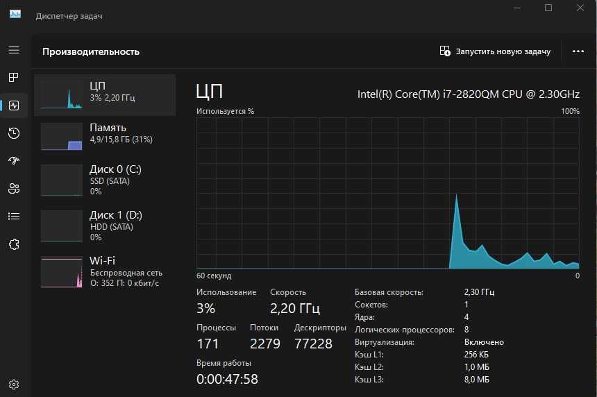Open the three-dots more options menu
The height and width of the screenshot is (397, 597).
tap(578, 51)
